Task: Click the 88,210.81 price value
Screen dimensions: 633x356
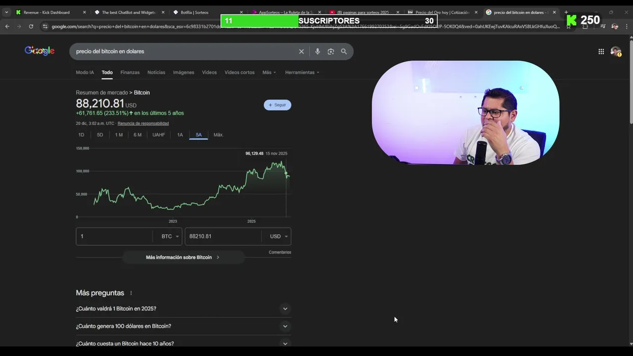Action: pyautogui.click(x=100, y=103)
